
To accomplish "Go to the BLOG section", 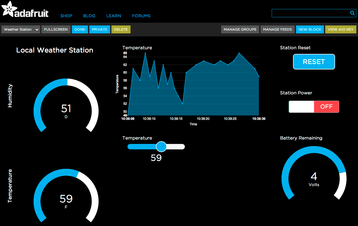I will (89, 16).
